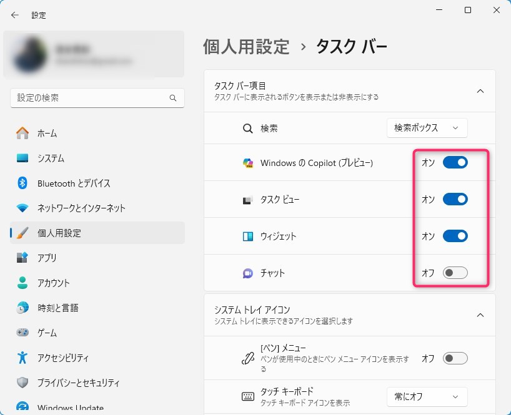Enable the チャット toggle

(455, 273)
